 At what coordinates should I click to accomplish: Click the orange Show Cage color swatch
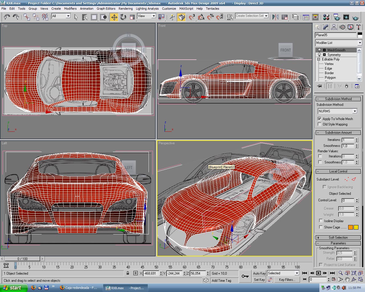click(350, 227)
